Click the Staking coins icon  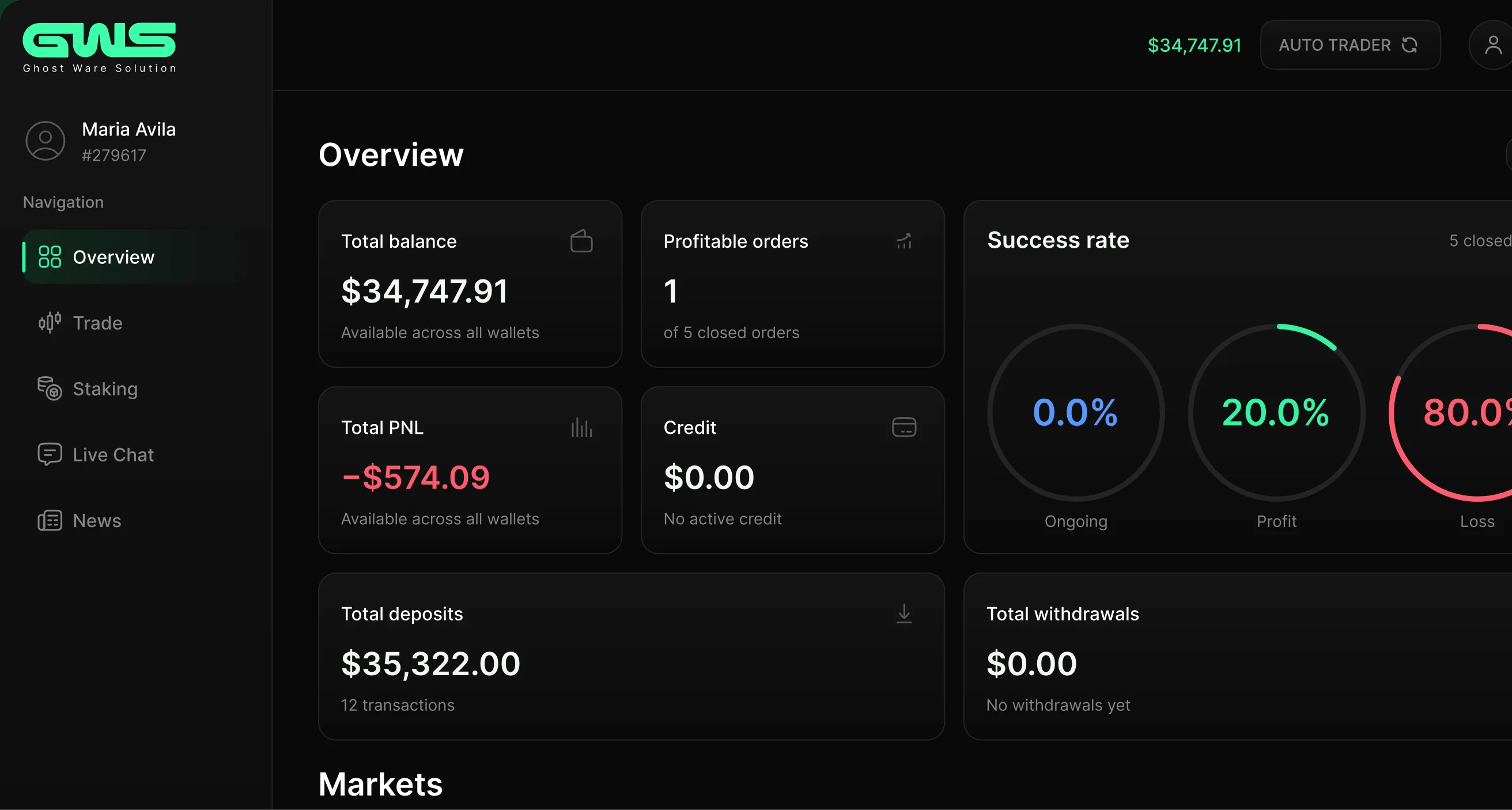pyautogui.click(x=50, y=388)
